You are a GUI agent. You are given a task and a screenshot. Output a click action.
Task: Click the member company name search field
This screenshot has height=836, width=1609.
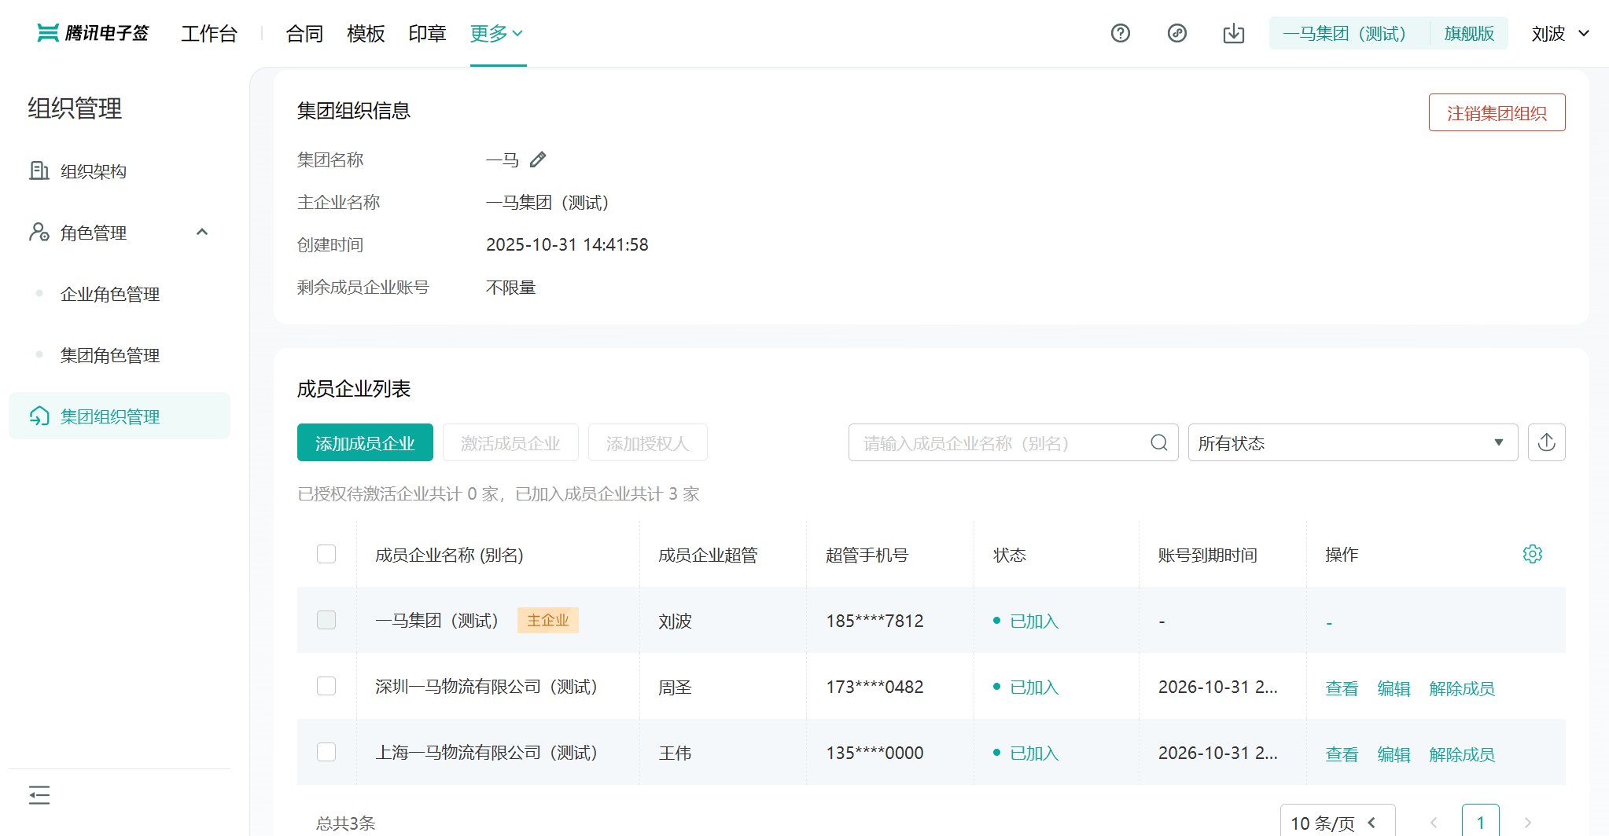coord(999,443)
